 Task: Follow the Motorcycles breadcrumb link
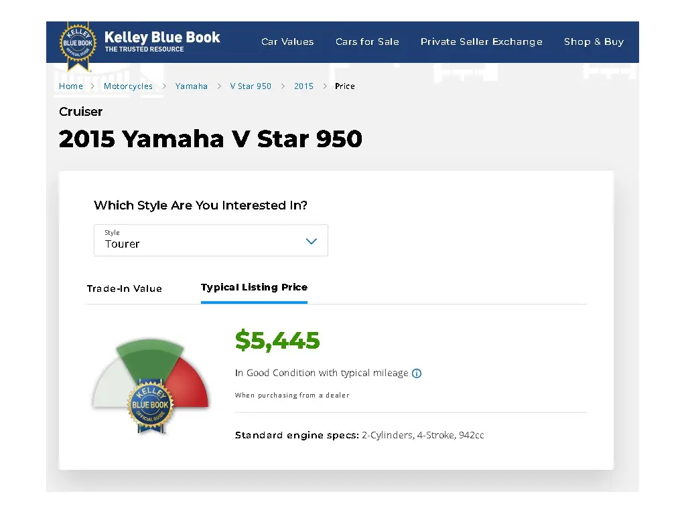128,86
